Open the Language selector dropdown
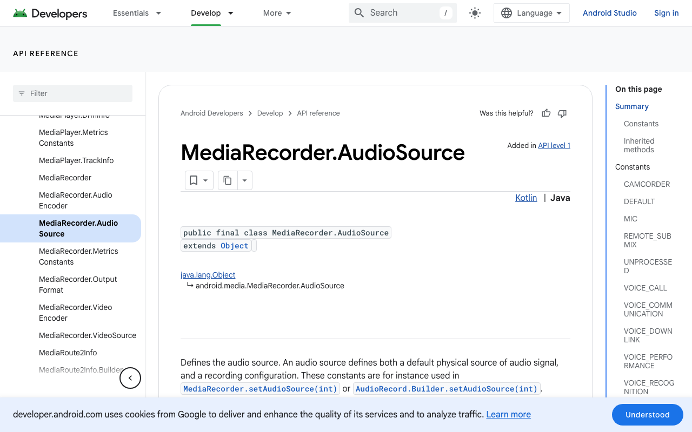The height and width of the screenshot is (432, 692). click(531, 13)
